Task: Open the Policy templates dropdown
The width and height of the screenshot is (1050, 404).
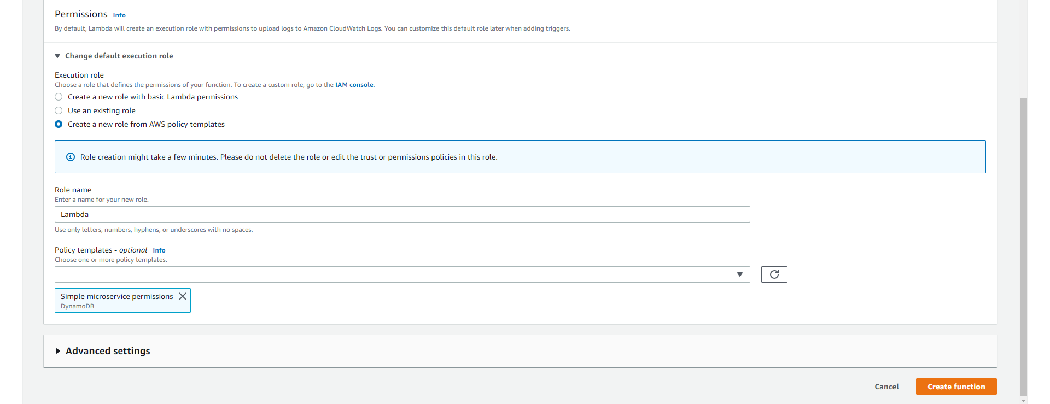Action: 402,274
